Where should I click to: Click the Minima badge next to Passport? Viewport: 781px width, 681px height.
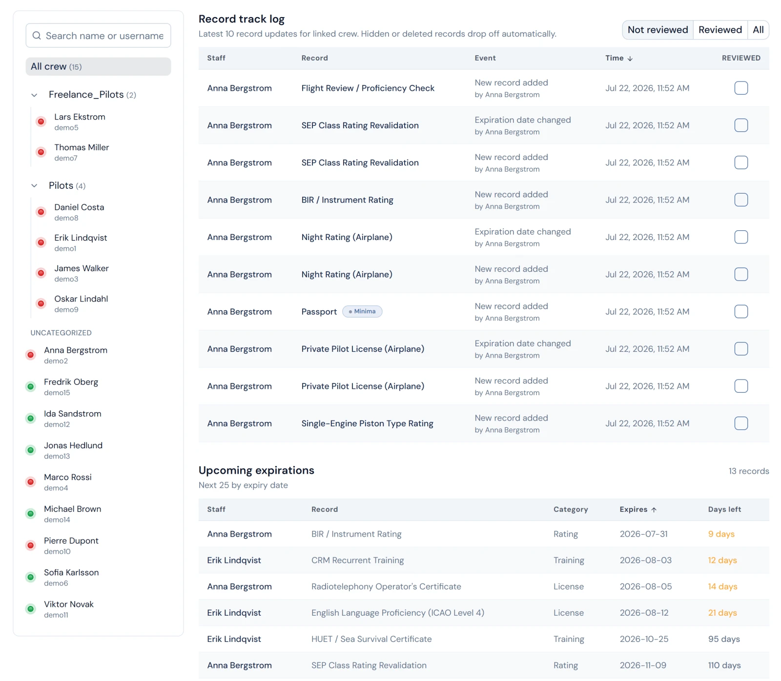click(x=362, y=311)
